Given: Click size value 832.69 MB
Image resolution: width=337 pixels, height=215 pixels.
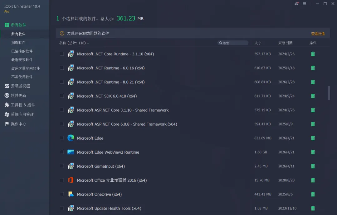Looking at the screenshot, I should pyautogui.click(x=263, y=138).
